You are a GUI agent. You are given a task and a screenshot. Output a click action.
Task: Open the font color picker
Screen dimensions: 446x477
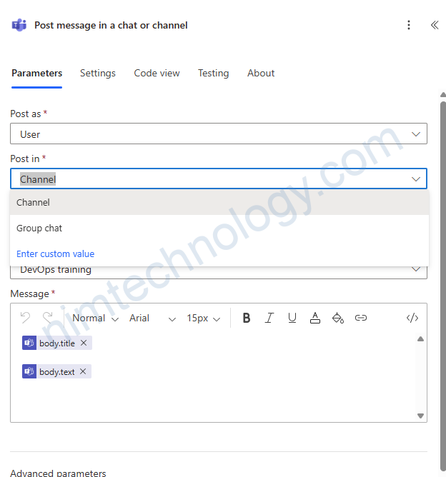(x=315, y=318)
